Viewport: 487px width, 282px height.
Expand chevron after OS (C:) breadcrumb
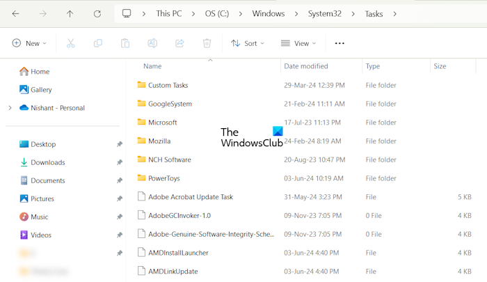point(241,14)
